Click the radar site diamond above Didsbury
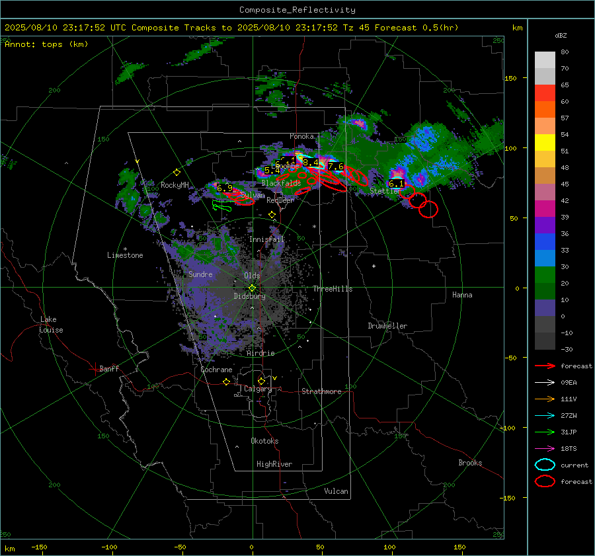 pyautogui.click(x=252, y=288)
